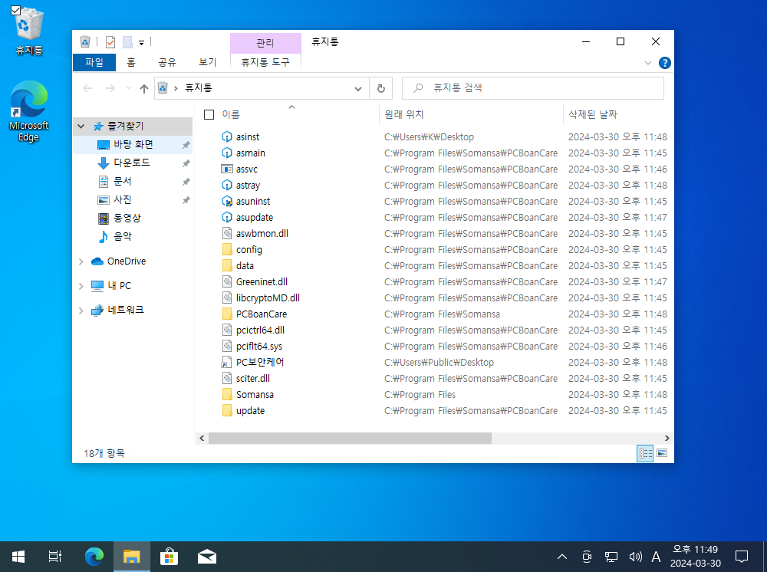Select 문서 in navigation pane
The width and height of the screenshot is (767, 572).
point(122,182)
